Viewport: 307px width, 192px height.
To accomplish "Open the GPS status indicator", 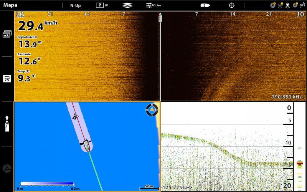I will [x=302, y=5].
